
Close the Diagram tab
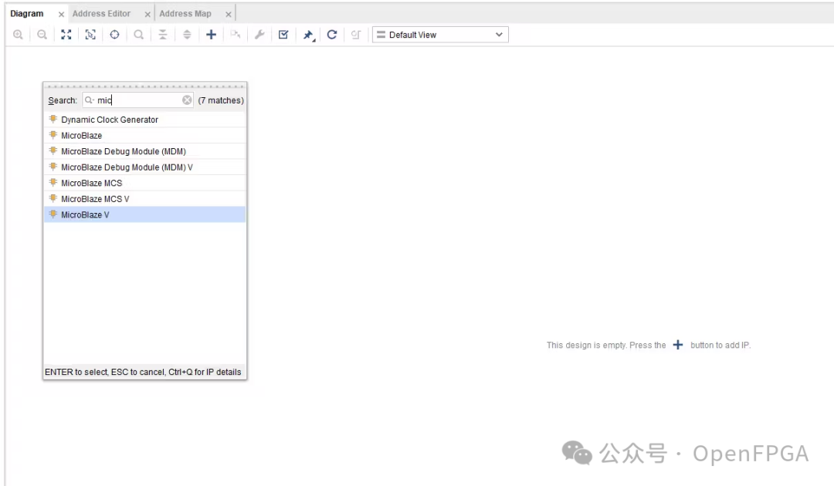coord(61,15)
